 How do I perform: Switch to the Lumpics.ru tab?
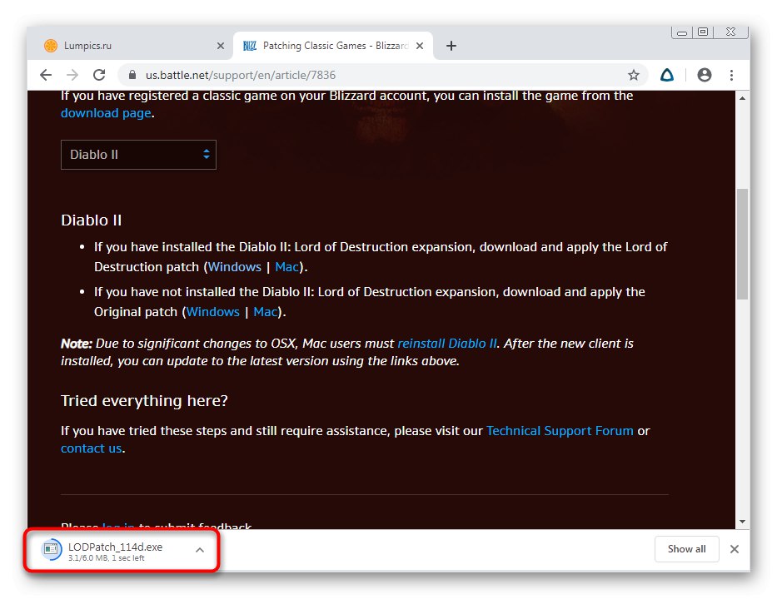(x=130, y=46)
